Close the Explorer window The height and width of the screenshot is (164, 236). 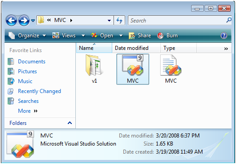coord(224,9)
